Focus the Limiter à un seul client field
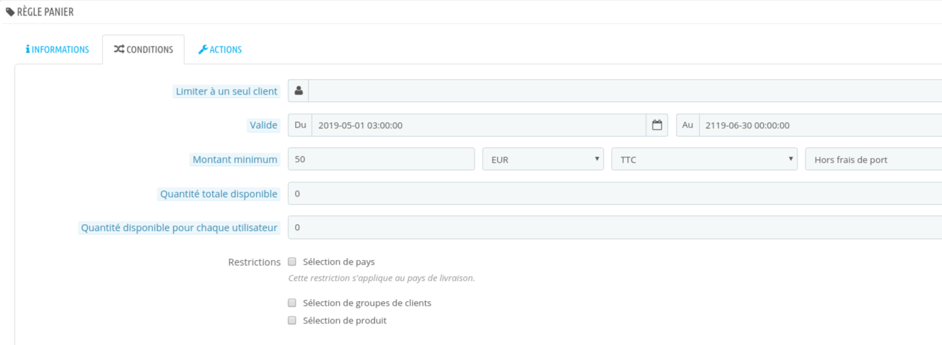 625,90
